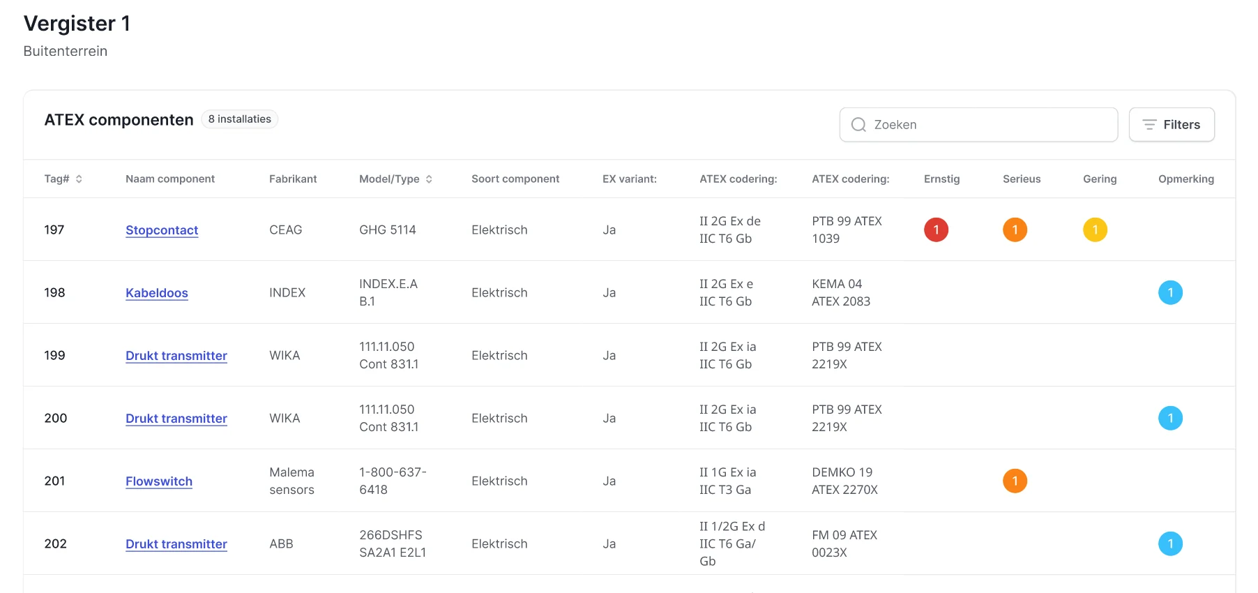
Task: Select tag number 201 cell
Action: [54, 481]
